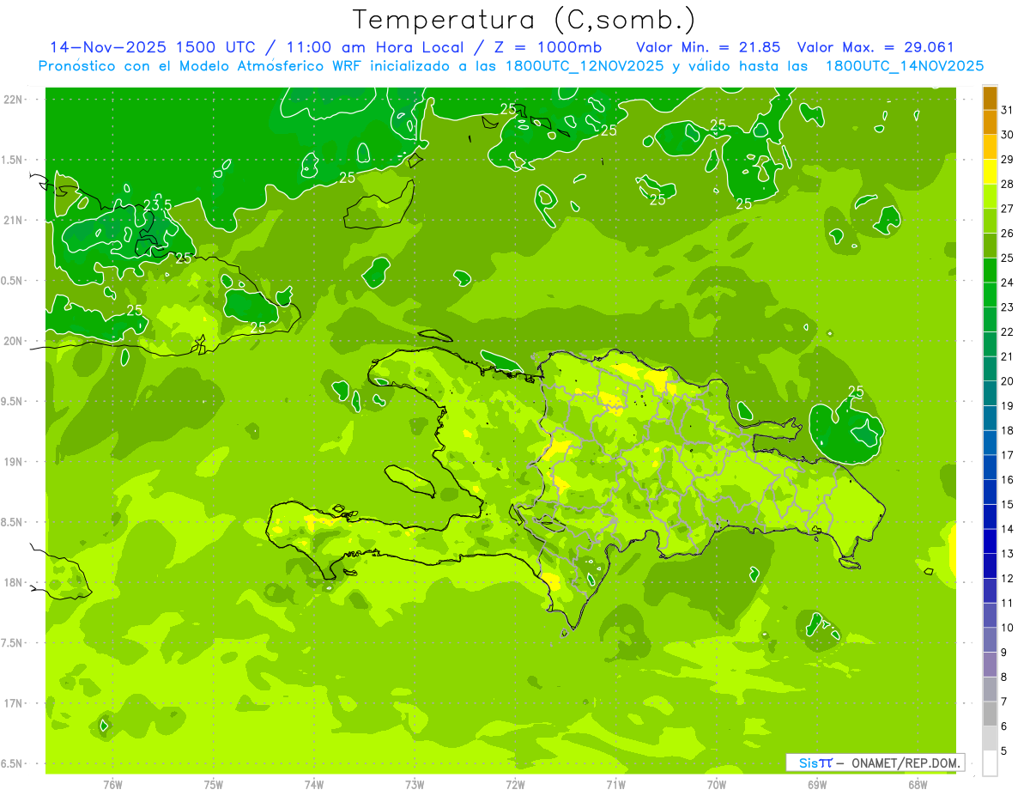1030x796 pixels.
Task: Click the color scale label '20'
Action: [x=1008, y=381]
